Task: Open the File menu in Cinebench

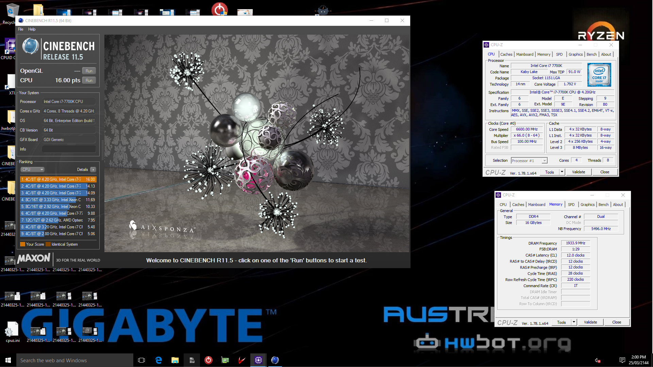Action: pyautogui.click(x=21, y=29)
